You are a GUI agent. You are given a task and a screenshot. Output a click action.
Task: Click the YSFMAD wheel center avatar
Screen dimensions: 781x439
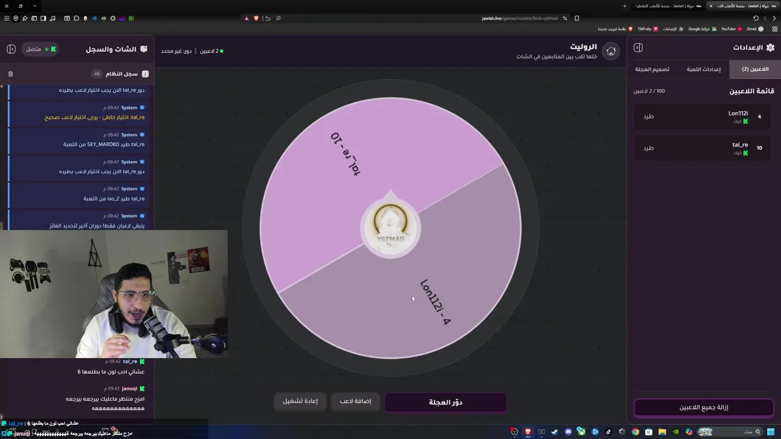tap(390, 227)
